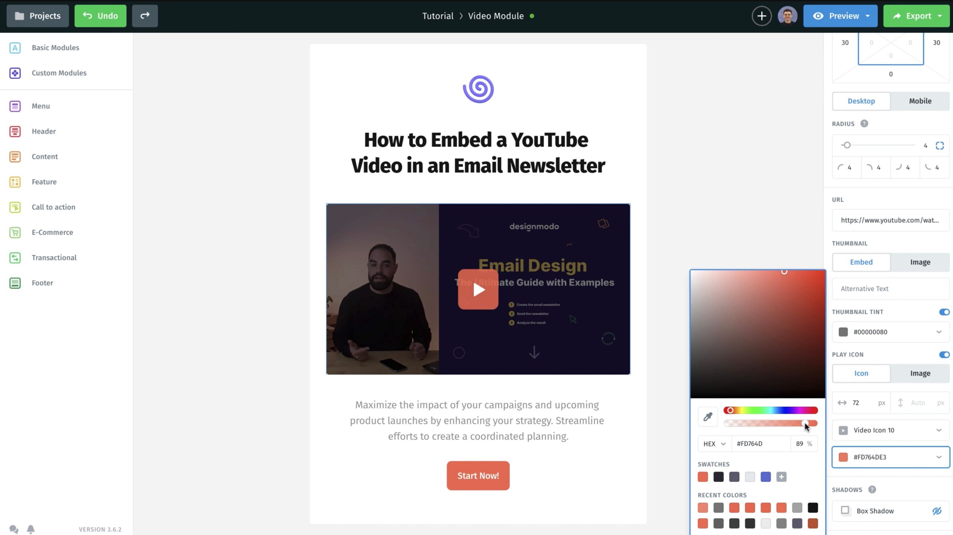The width and height of the screenshot is (953, 535).
Task: Click the user profile avatar icon
Action: [788, 16]
